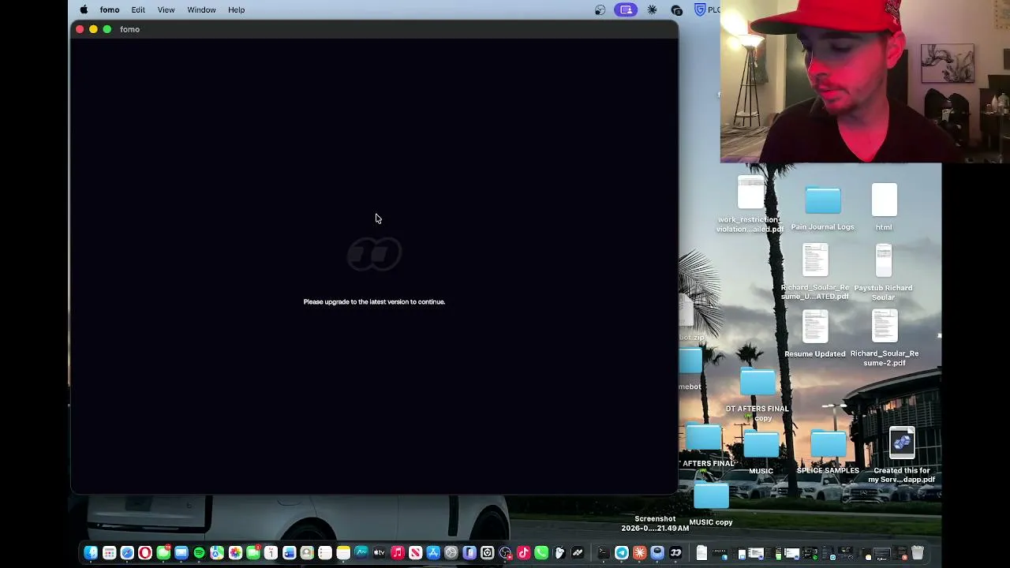Viewport: 1010px width, 568px height.
Task: Open the Apple menu
Action: tap(84, 10)
